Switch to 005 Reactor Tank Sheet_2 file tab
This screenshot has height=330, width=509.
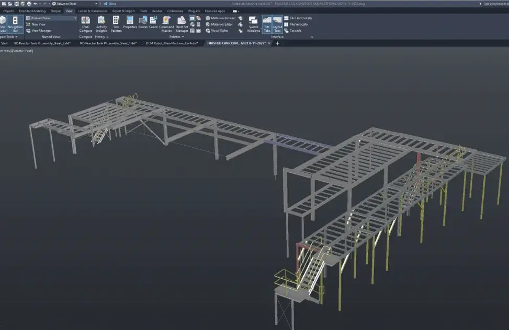tap(42, 43)
